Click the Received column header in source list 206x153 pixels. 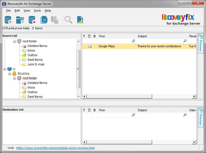[x=193, y=36]
